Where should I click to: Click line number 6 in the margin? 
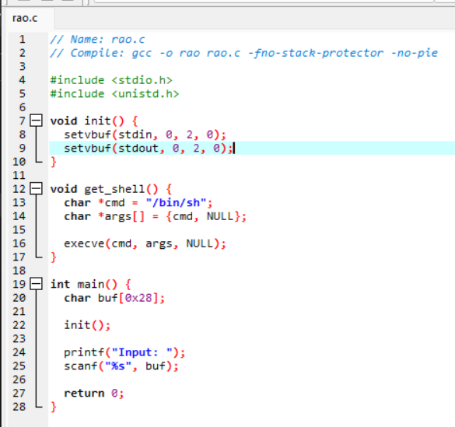coord(23,107)
